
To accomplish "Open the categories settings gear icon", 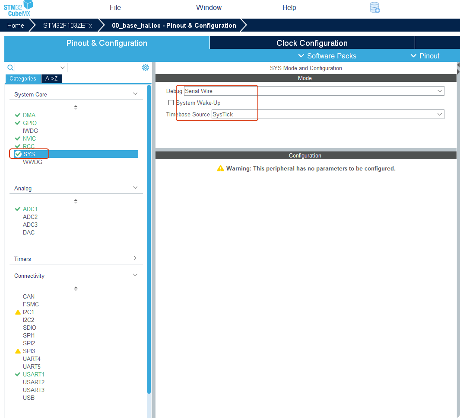I will (x=146, y=68).
